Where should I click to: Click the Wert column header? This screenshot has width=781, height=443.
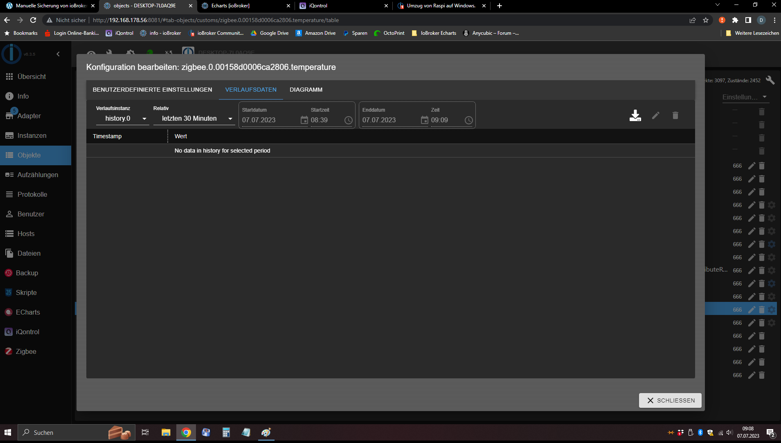coord(181,136)
